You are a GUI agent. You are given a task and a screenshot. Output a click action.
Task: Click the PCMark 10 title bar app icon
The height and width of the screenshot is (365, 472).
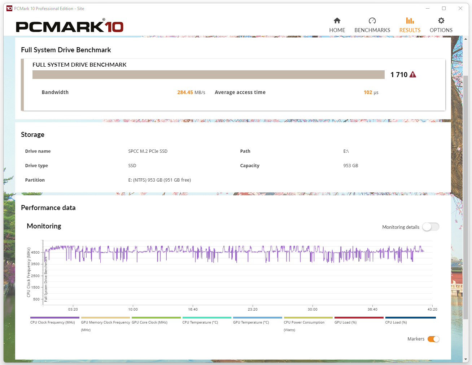[x=9, y=8]
